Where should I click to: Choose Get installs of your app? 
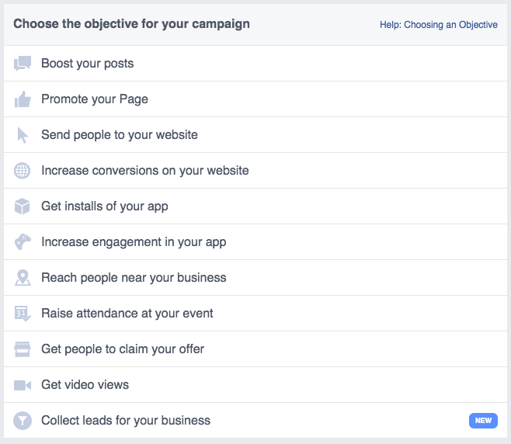click(104, 206)
